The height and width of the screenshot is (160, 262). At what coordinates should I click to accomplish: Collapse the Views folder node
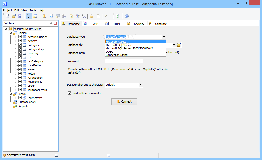(11, 94)
